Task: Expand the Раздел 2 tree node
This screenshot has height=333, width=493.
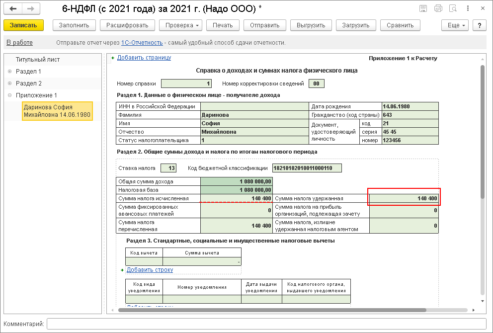Action: click(9, 83)
